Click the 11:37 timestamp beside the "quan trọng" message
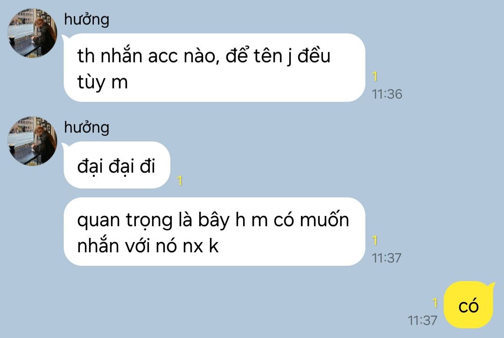The width and height of the screenshot is (504, 338). tap(387, 258)
